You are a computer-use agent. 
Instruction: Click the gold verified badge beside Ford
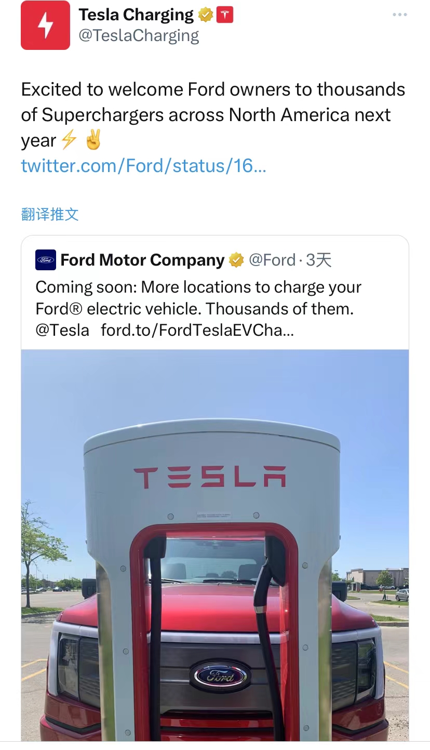236,260
